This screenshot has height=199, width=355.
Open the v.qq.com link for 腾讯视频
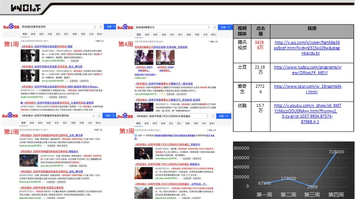coord(307,48)
